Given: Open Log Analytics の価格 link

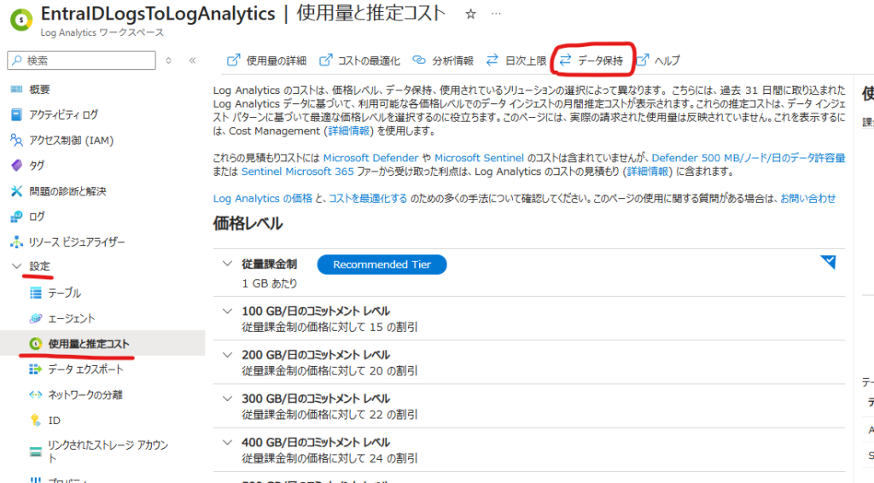Looking at the screenshot, I should click(263, 198).
